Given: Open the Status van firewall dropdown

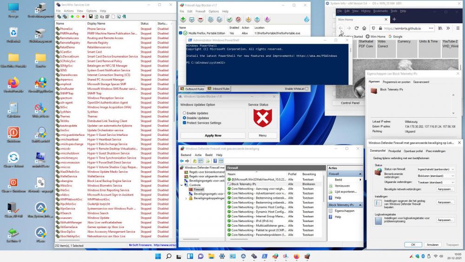Looking at the screenshot, I should click(436, 169).
